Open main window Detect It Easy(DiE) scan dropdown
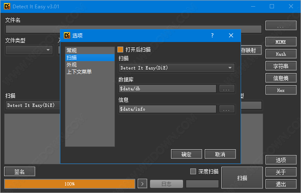301x193 pixels. click(33, 105)
